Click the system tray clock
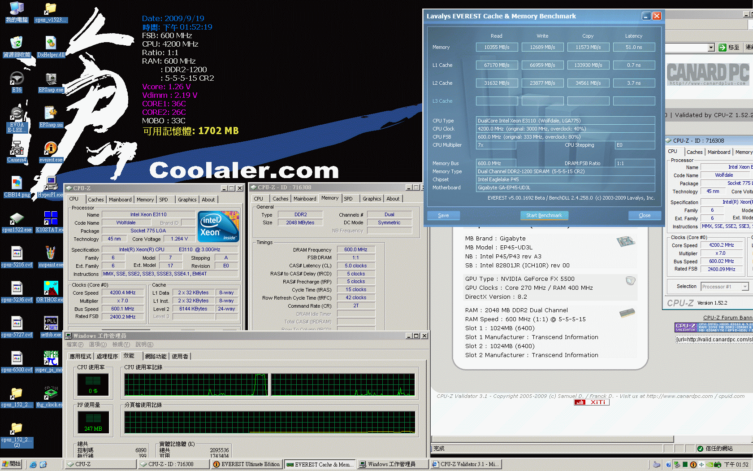 [736, 465]
